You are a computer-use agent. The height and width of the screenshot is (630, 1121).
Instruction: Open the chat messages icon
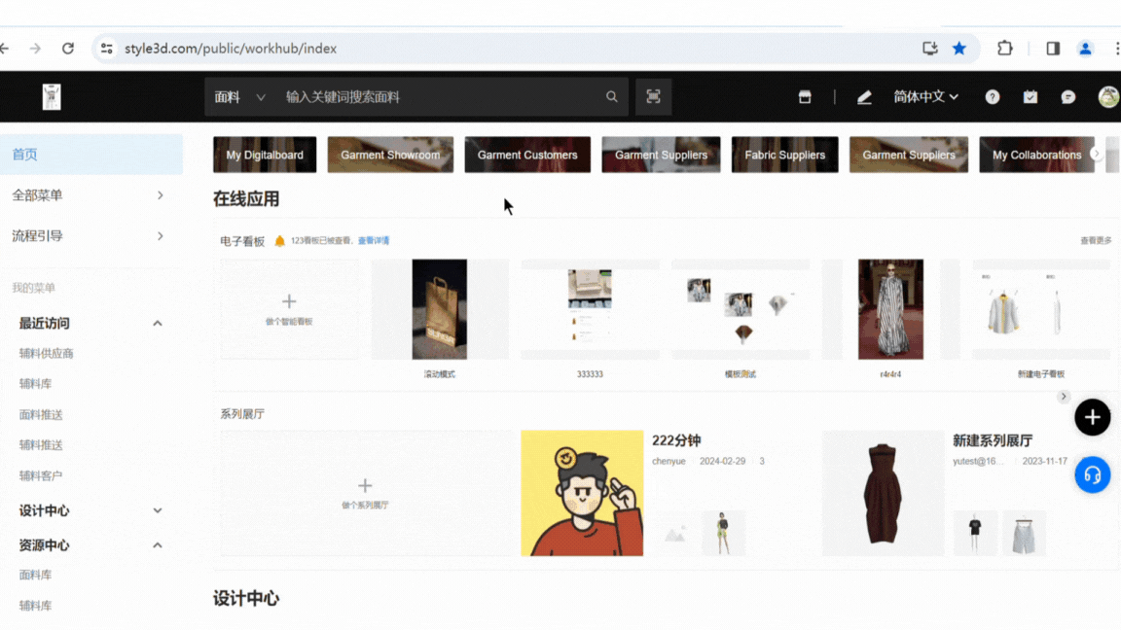pos(1068,97)
